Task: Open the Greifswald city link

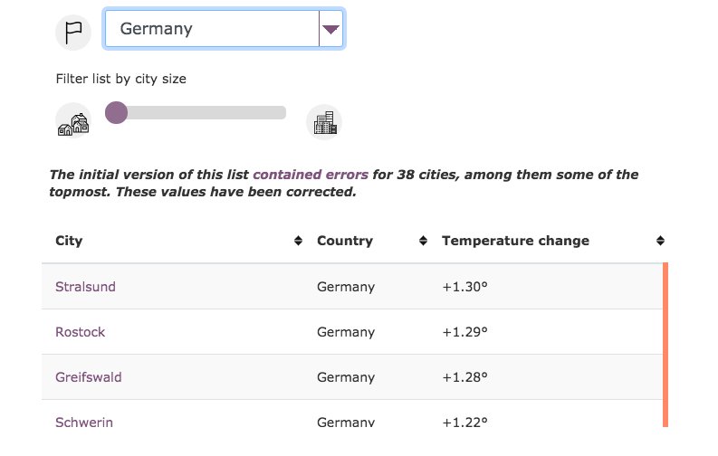Action: (89, 377)
